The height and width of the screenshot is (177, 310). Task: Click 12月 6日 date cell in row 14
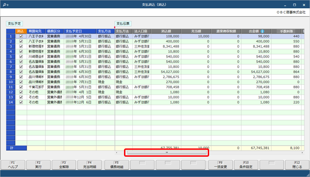point(80,102)
